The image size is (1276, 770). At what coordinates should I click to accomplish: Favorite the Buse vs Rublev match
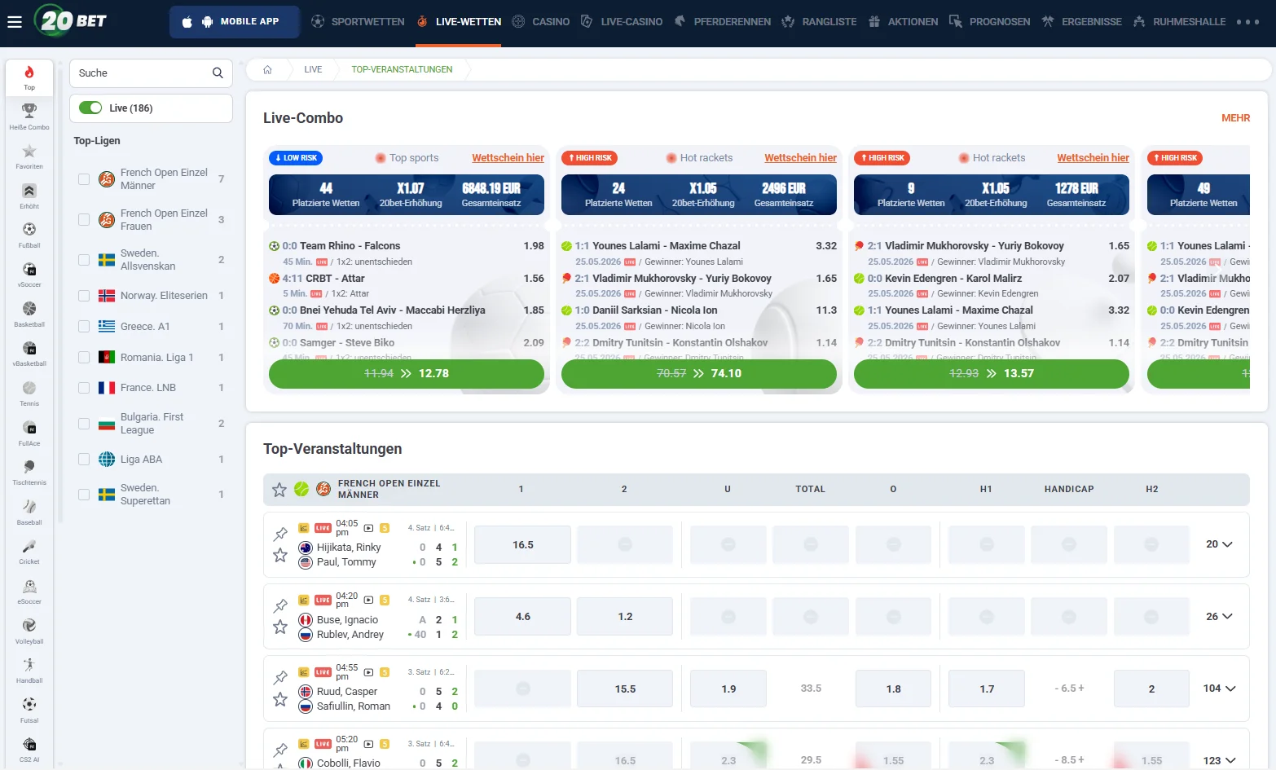point(280,627)
